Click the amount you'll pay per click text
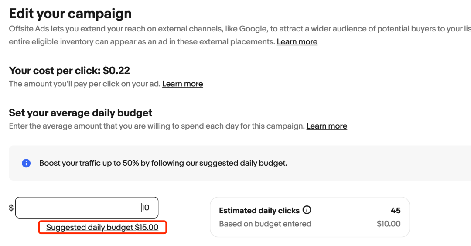The height and width of the screenshot is (246, 471). tap(85, 84)
